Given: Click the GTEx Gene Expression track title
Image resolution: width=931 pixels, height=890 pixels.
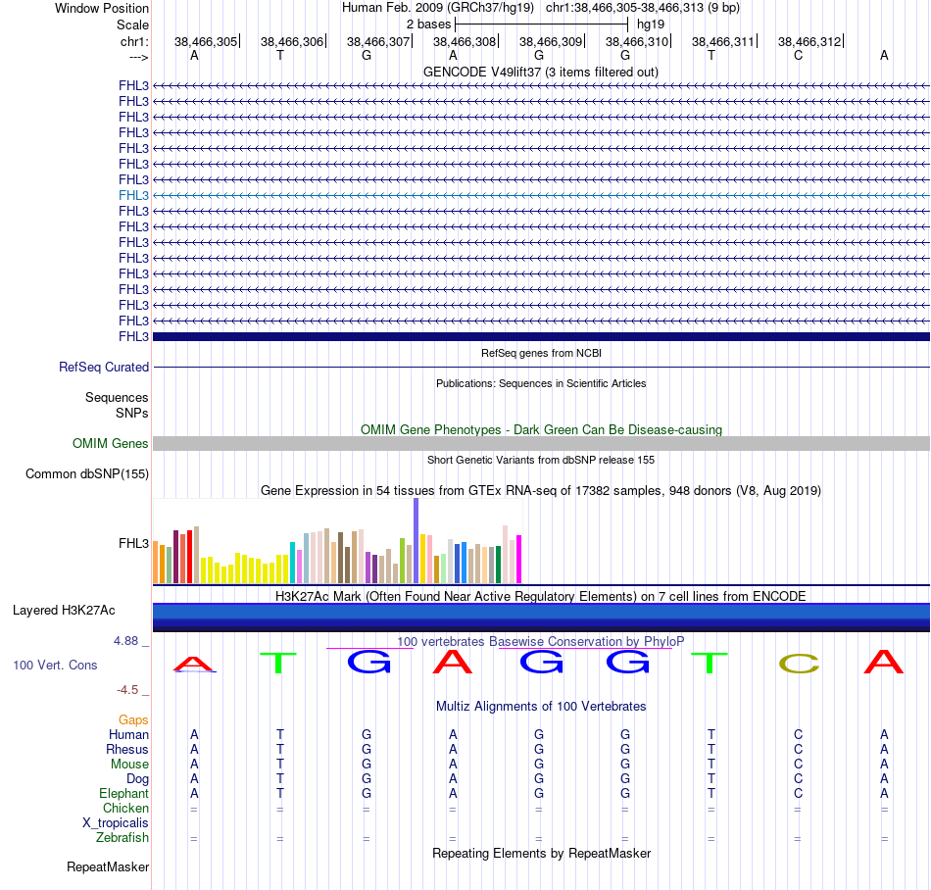Looking at the screenshot, I should pyautogui.click(x=541, y=490).
